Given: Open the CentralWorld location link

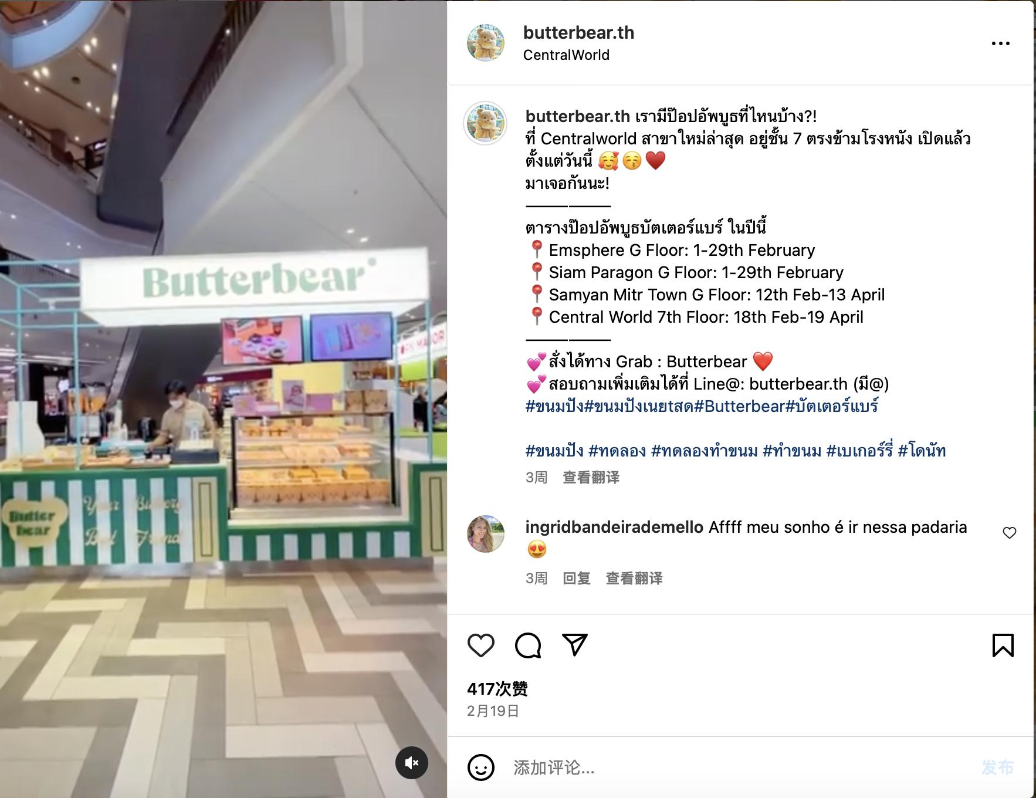Looking at the screenshot, I should pos(566,55).
